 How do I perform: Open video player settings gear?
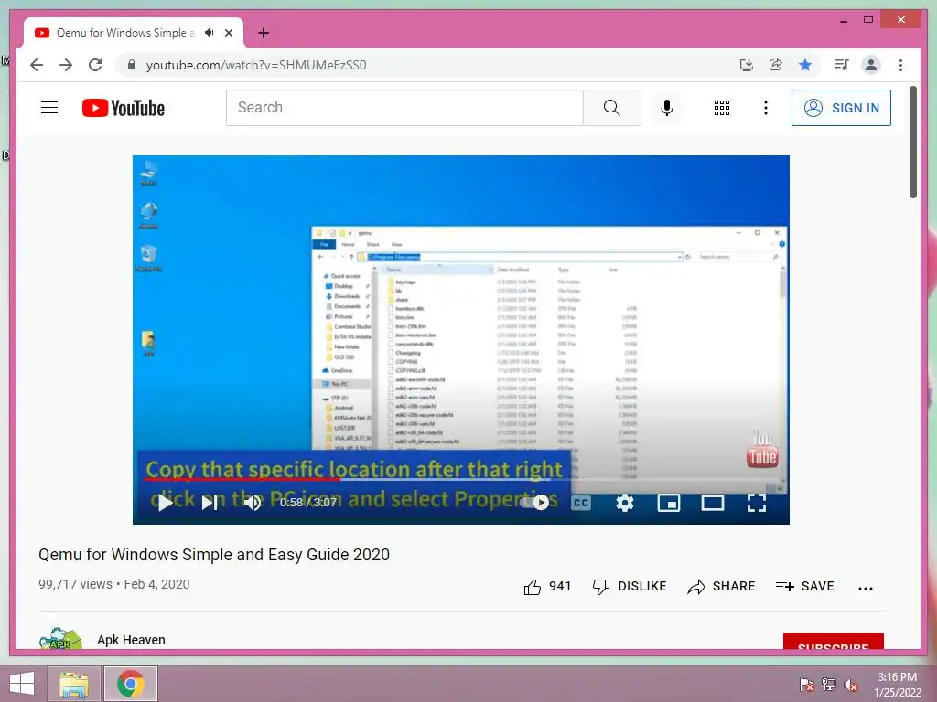(624, 503)
